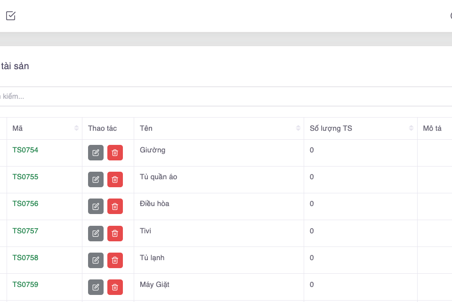Edit the Tủ quần áo row

(96, 179)
